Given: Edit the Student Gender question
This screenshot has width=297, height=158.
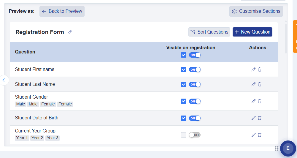Looking at the screenshot, I should pyautogui.click(x=253, y=101).
